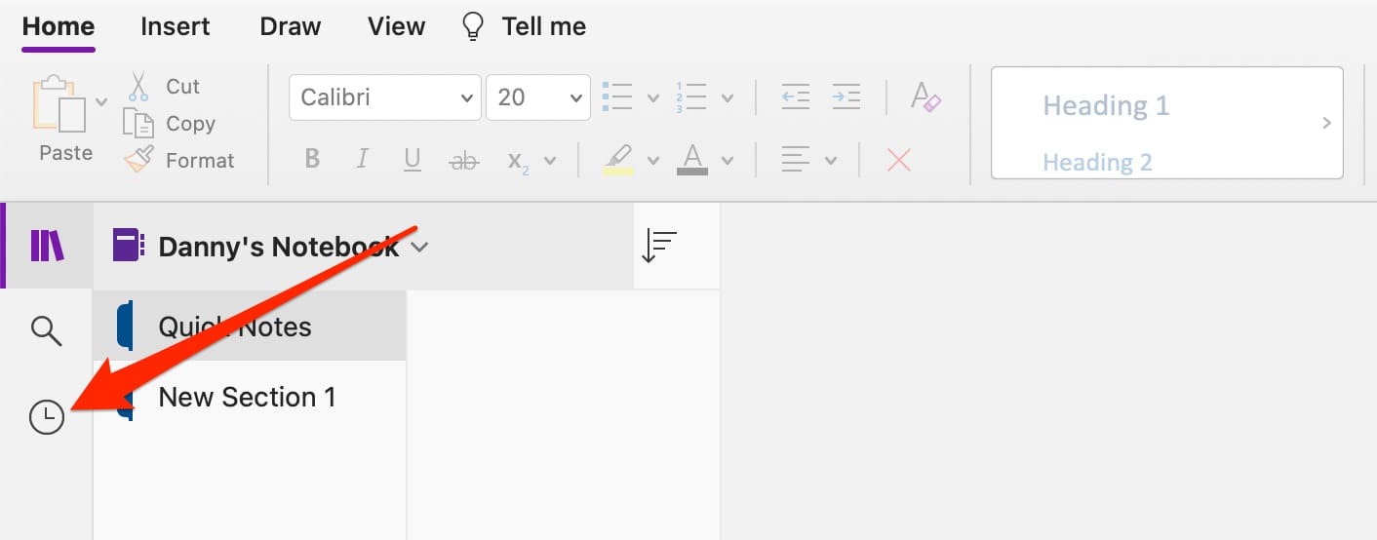Screen dimensions: 1377x540
Task: Click the paragraph alignment icon
Action: click(797, 160)
